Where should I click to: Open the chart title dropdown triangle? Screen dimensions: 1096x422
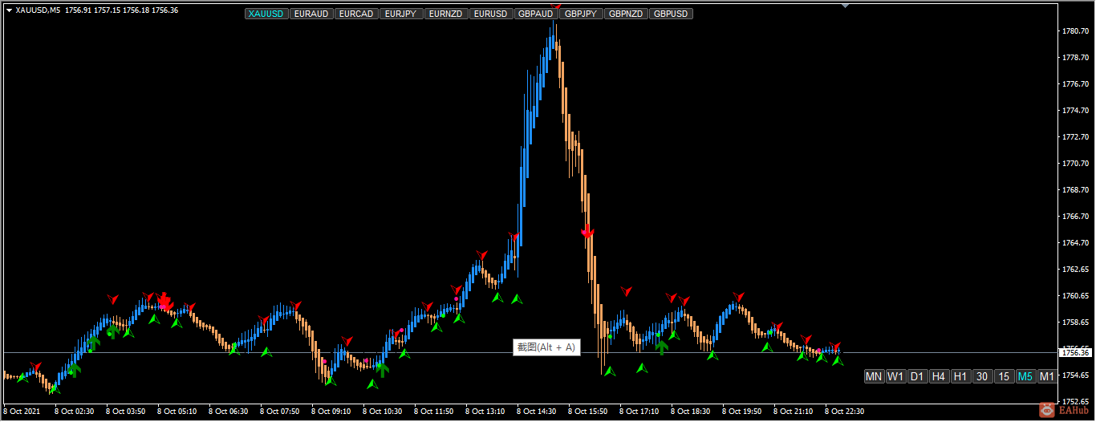[10, 10]
